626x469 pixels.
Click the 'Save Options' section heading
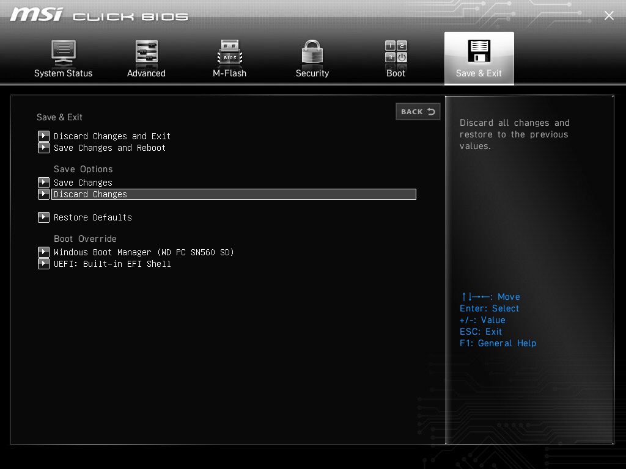(83, 169)
